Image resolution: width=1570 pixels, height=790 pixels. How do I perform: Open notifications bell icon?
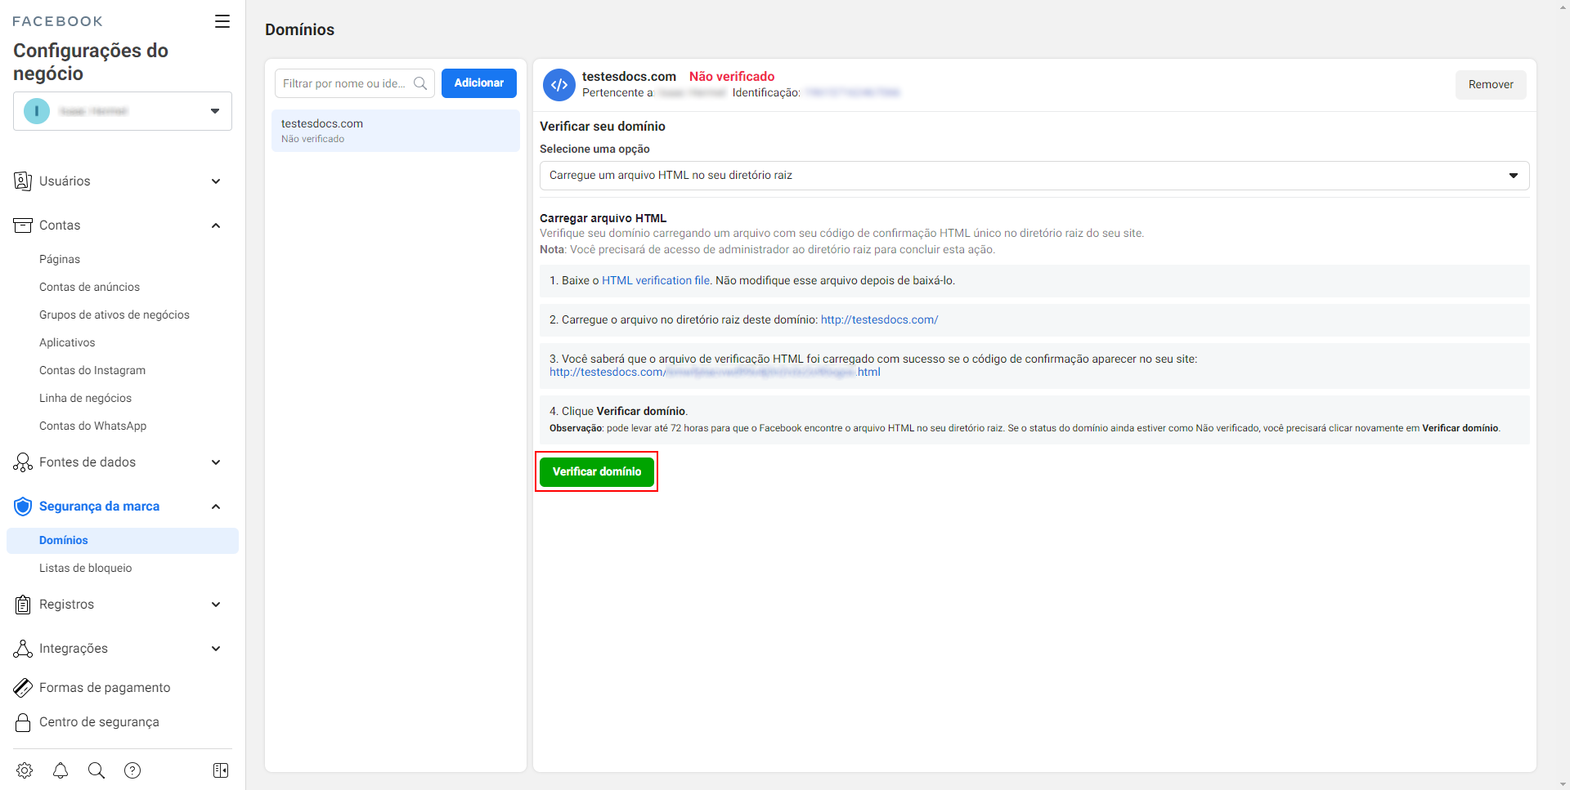(61, 770)
